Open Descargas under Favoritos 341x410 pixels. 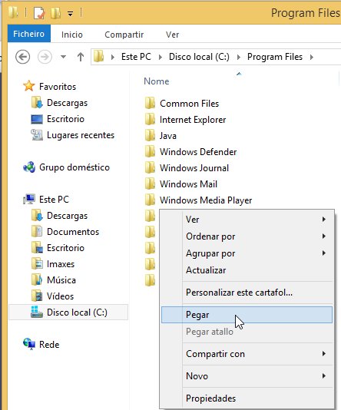[x=68, y=103]
